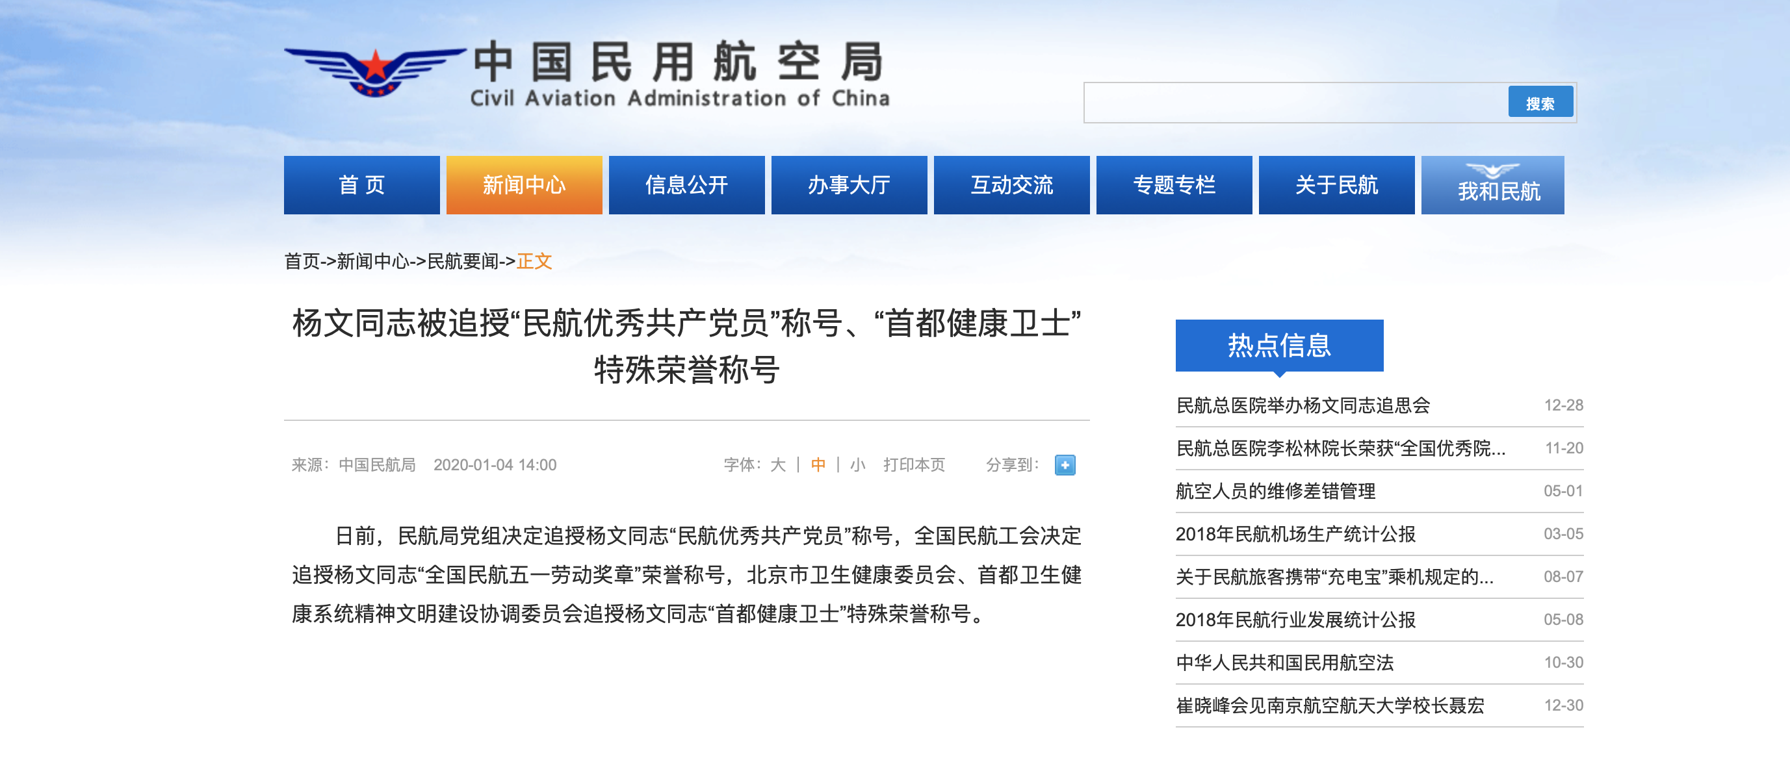Open the 信息公开 navigation tab
The width and height of the screenshot is (1790, 760).
click(686, 184)
